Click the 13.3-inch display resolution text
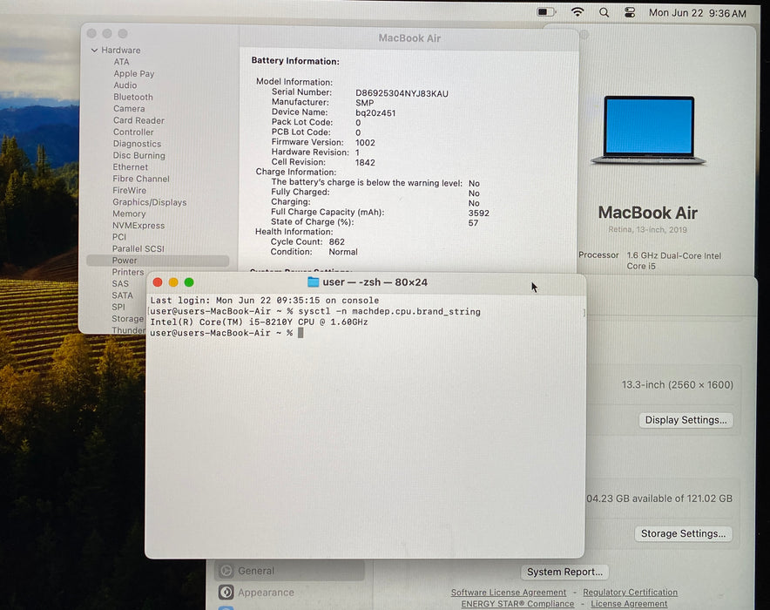This screenshot has width=770, height=610. (678, 384)
